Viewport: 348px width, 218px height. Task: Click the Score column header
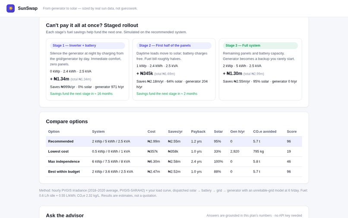pos(291,131)
